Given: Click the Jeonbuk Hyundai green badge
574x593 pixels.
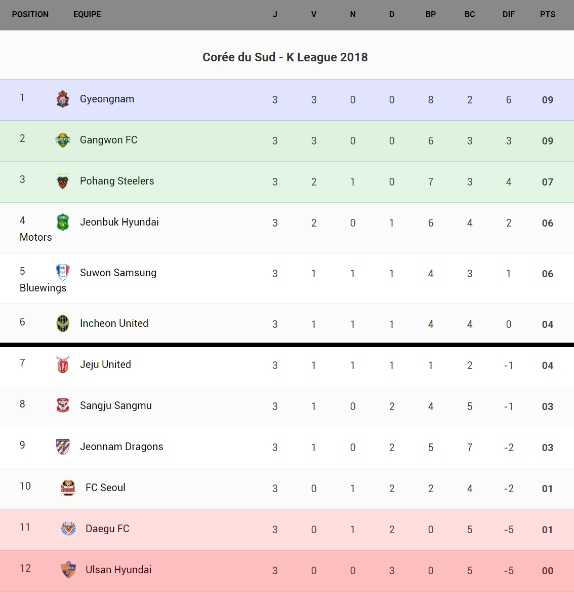Looking at the screenshot, I should tap(63, 222).
